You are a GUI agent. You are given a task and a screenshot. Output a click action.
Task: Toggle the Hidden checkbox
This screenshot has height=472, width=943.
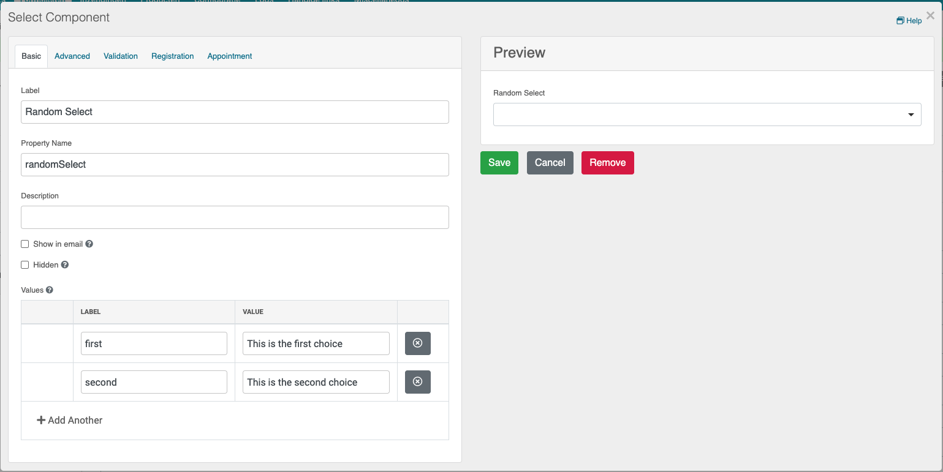click(x=25, y=265)
